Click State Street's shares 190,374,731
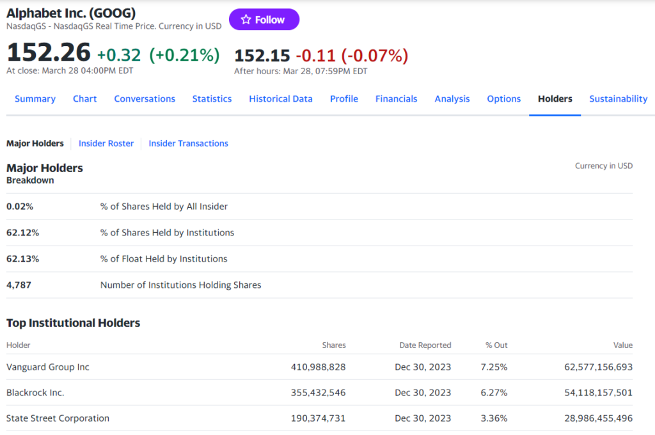Screen dimensions: 655x435 [319, 418]
